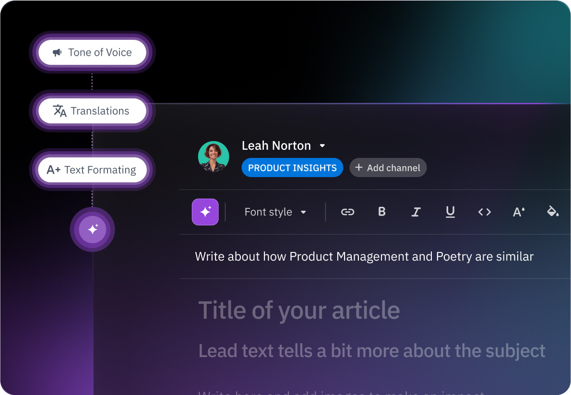Toggle italic formatting
571x395 pixels.
(416, 212)
